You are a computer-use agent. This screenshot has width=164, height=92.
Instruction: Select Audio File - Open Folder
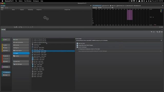point(53,48)
